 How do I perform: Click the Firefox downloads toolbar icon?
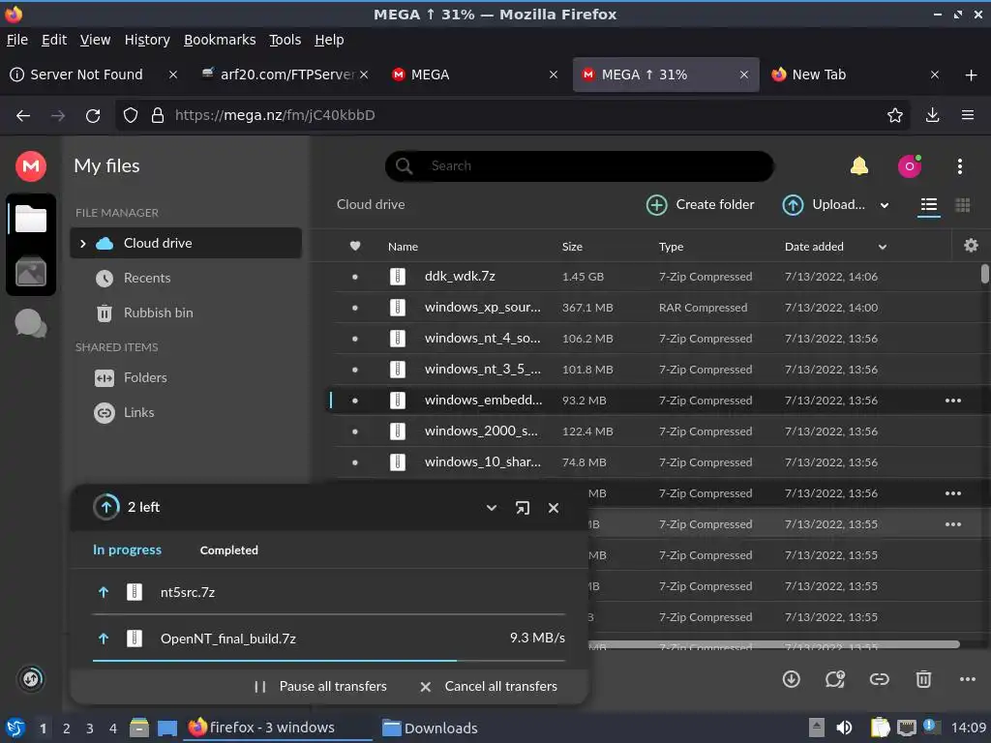[x=932, y=115]
